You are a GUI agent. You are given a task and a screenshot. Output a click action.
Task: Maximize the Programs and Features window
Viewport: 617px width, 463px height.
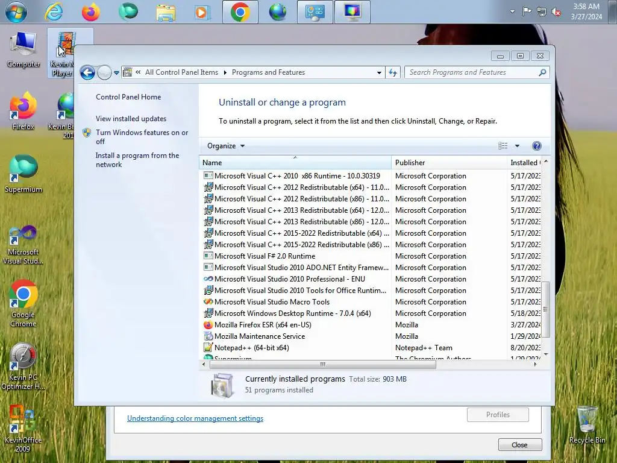(520, 56)
